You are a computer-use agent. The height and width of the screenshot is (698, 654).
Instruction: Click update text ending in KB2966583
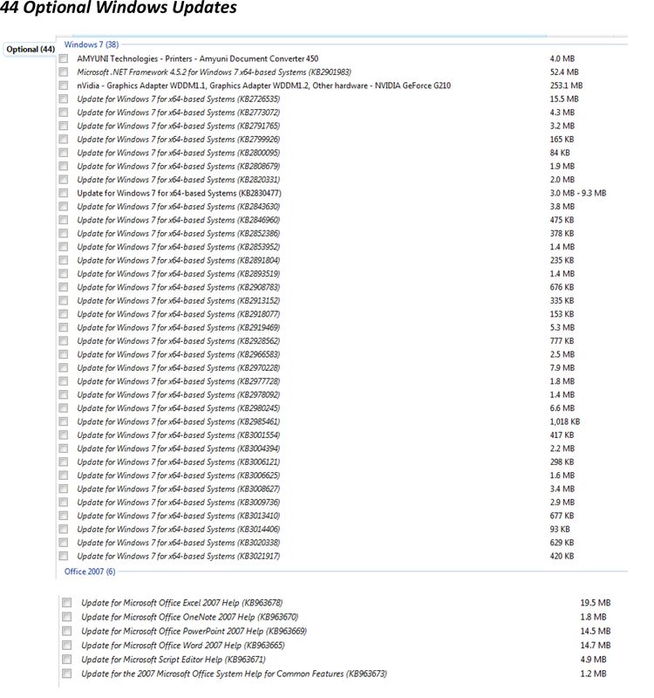[x=179, y=354]
